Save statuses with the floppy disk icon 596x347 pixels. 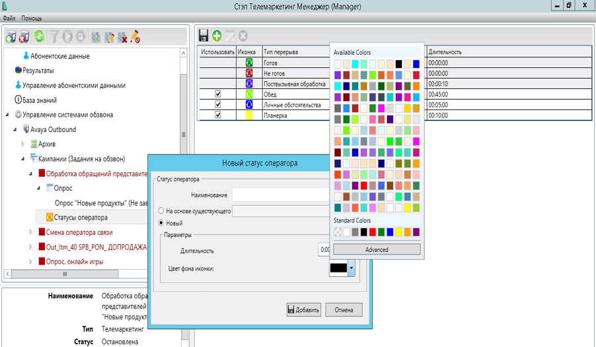(204, 36)
